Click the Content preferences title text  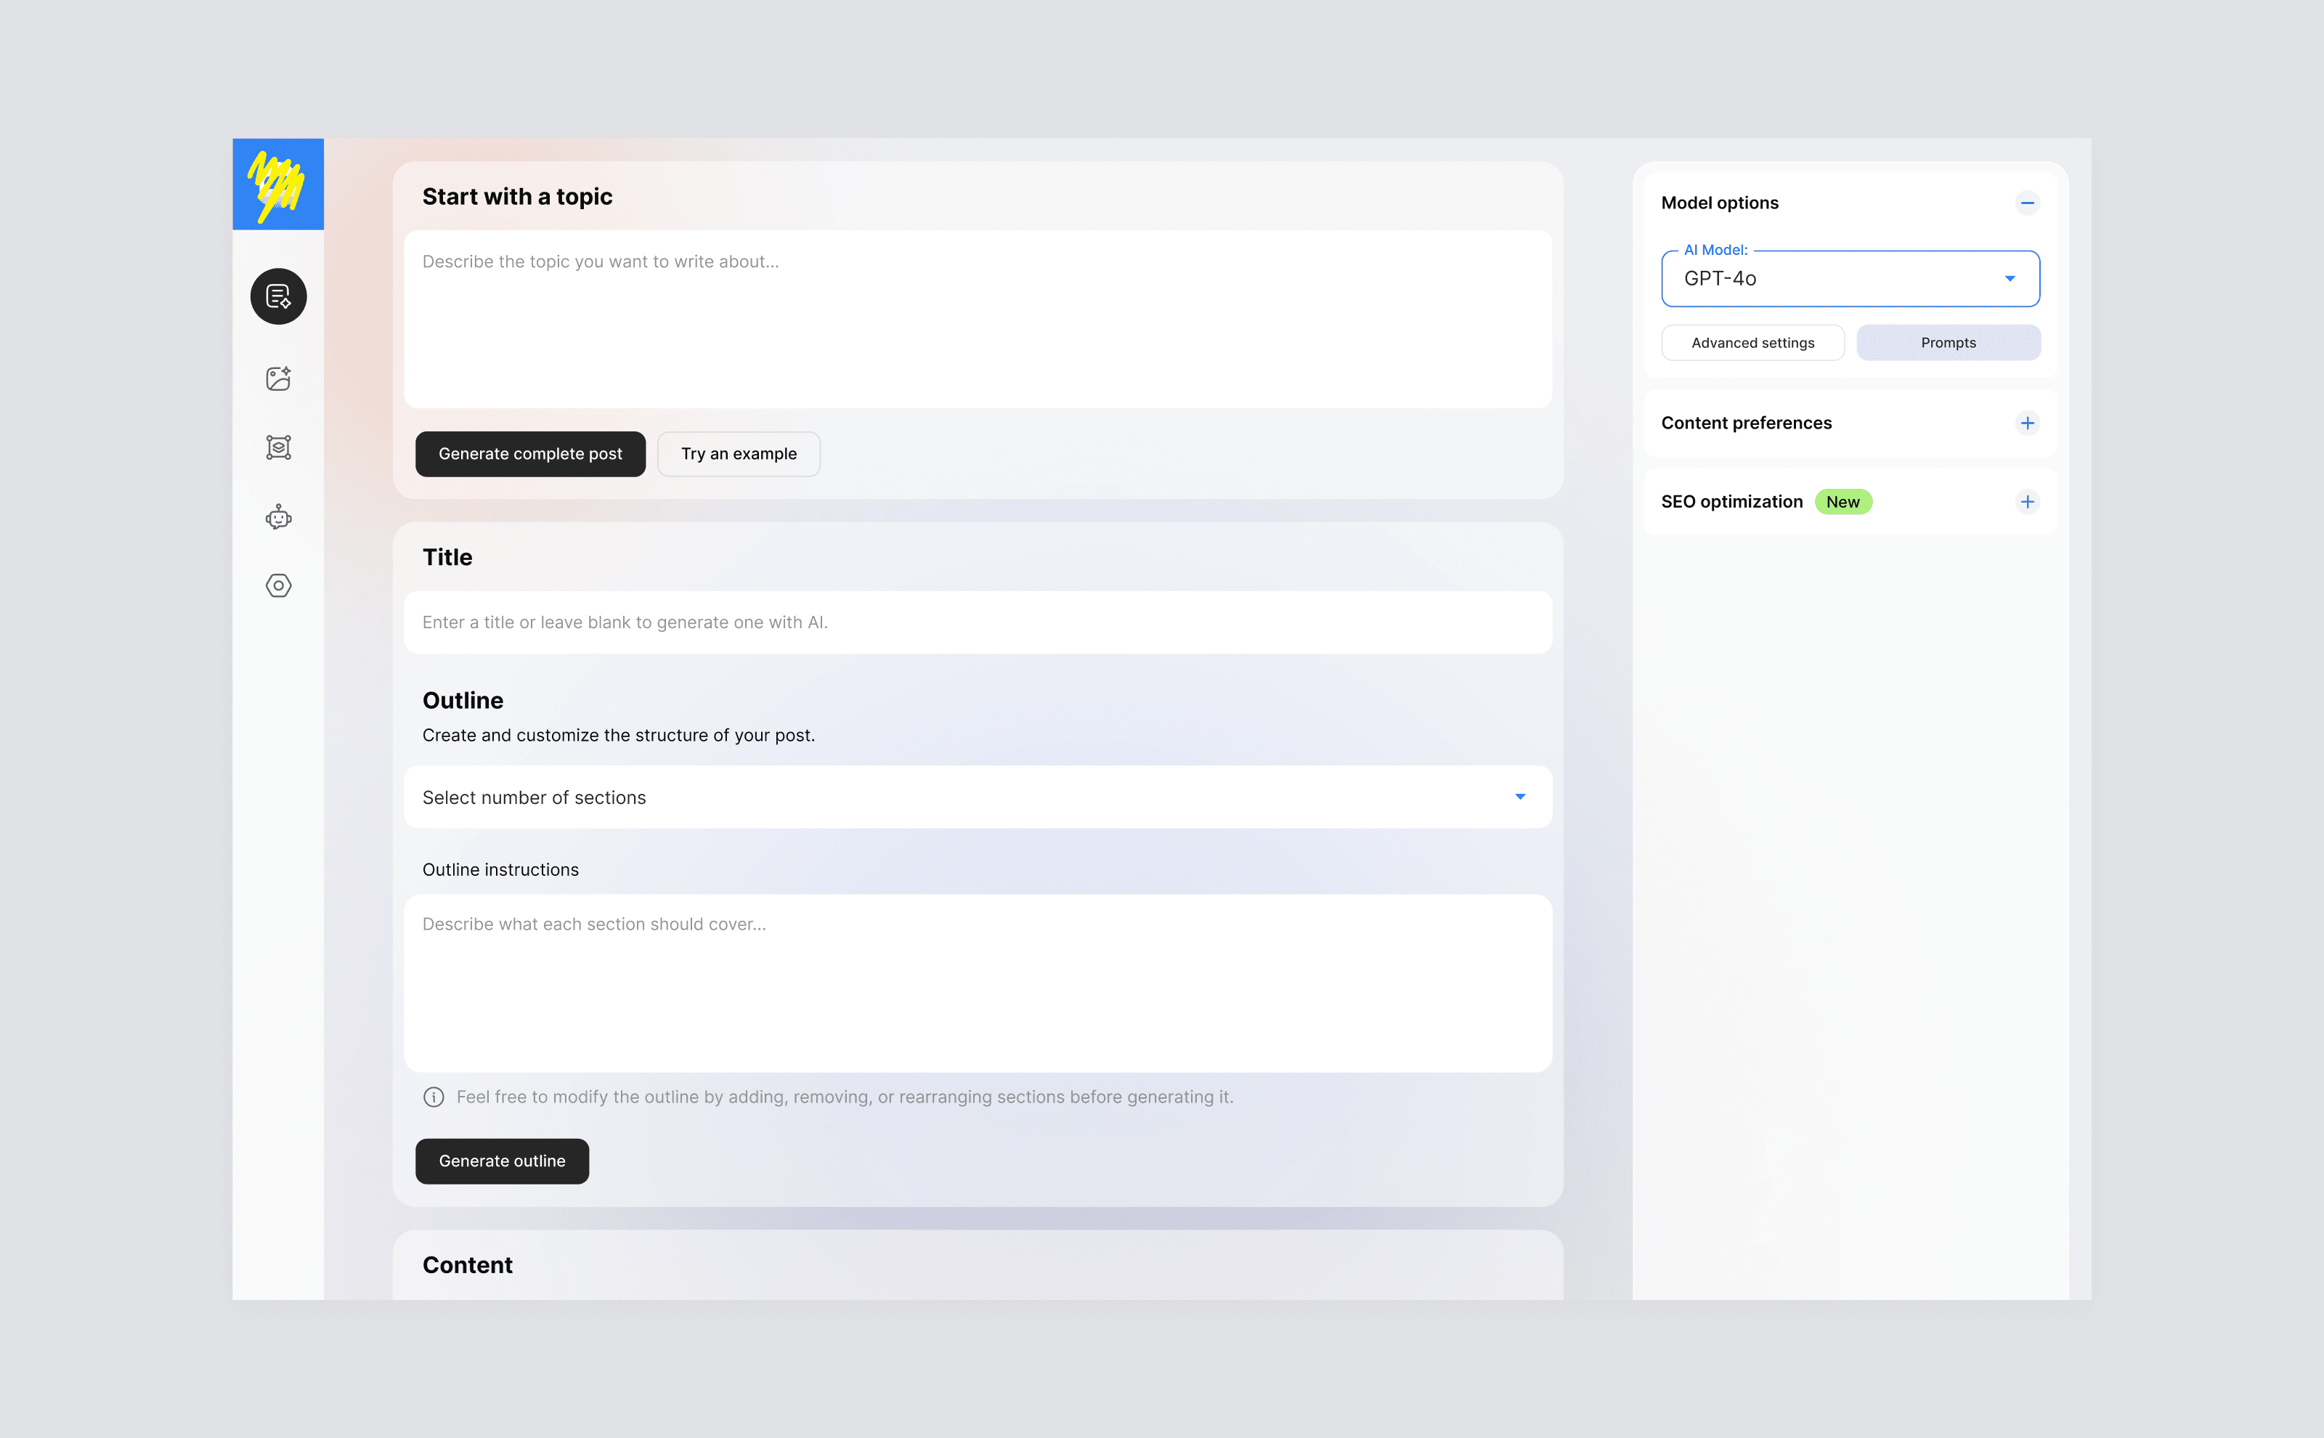coord(1746,423)
